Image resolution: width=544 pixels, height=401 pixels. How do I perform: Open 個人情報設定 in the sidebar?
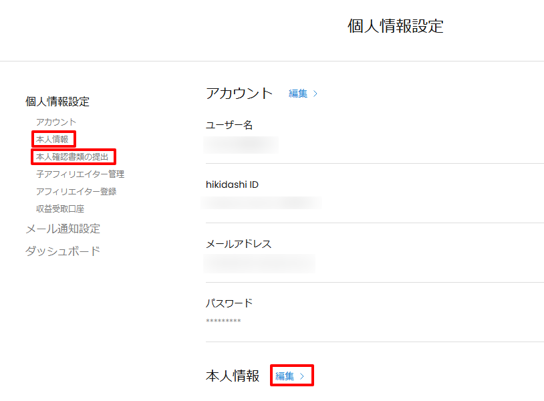tap(57, 102)
